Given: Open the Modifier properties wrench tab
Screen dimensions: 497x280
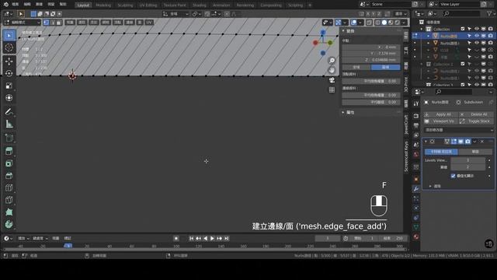Looking at the screenshot, I should coord(416,189).
